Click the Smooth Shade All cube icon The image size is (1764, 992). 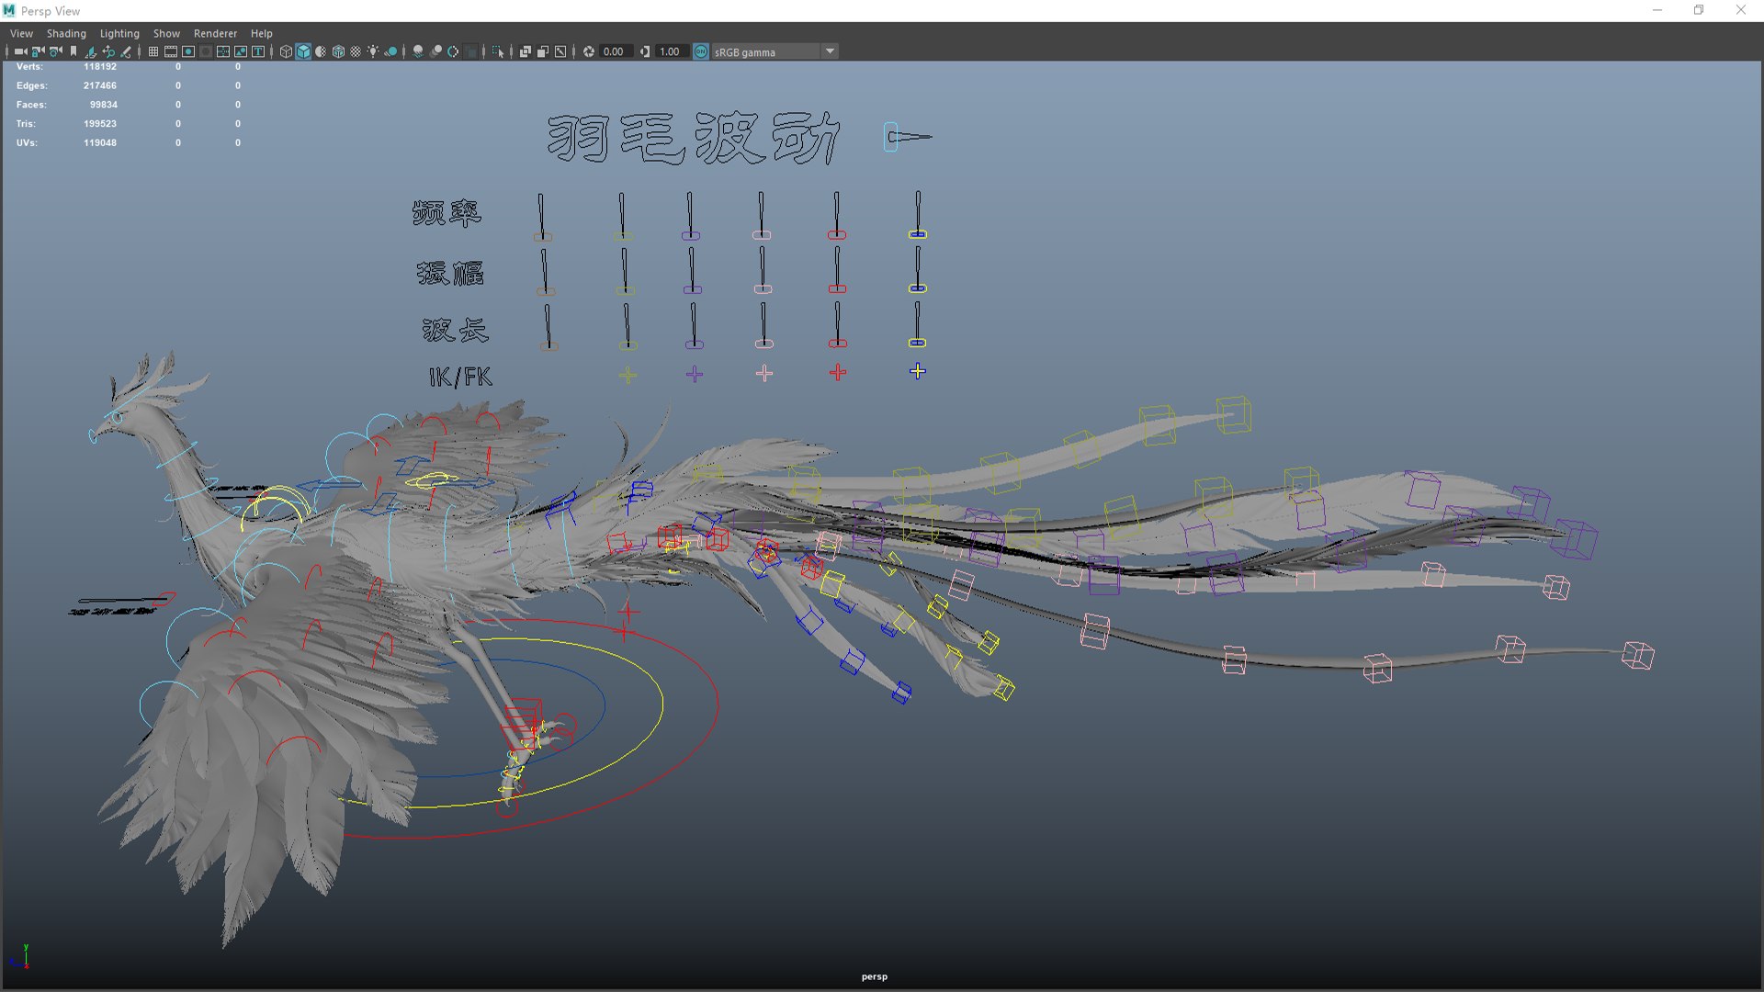coord(303,51)
